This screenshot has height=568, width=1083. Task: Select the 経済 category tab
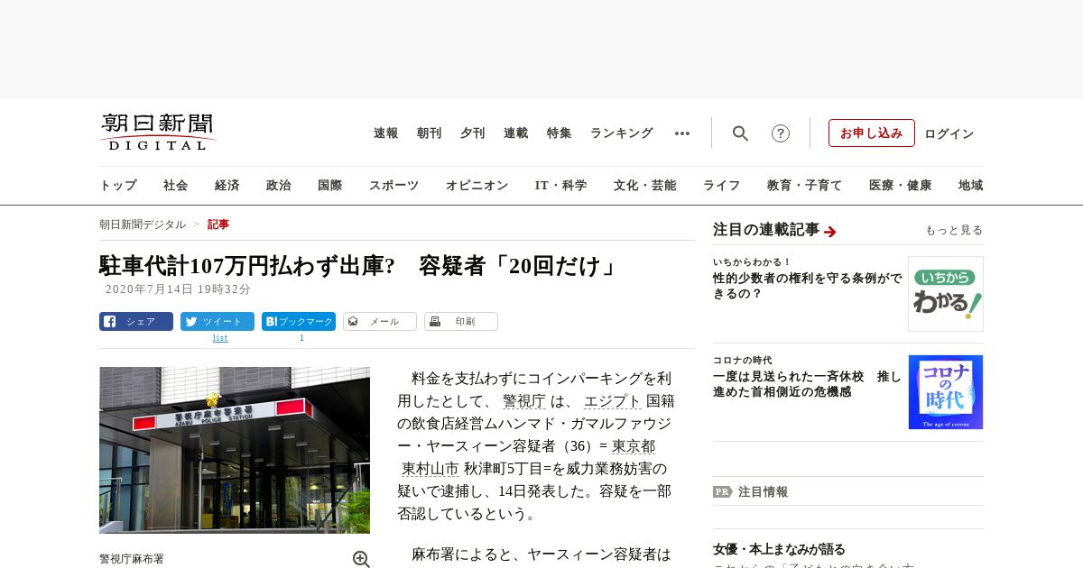tap(227, 186)
